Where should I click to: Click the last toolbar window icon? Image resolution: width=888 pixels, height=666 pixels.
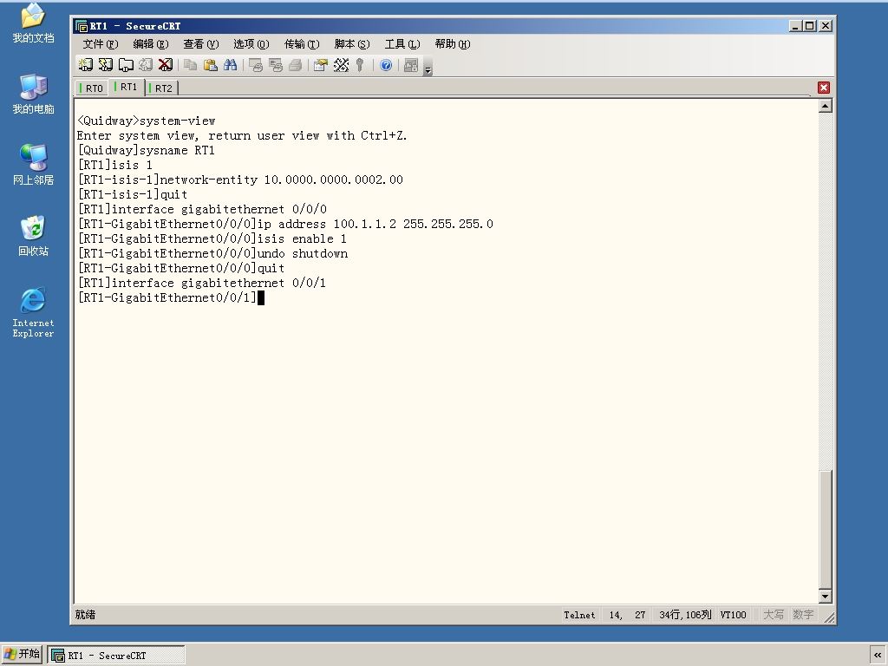point(411,65)
